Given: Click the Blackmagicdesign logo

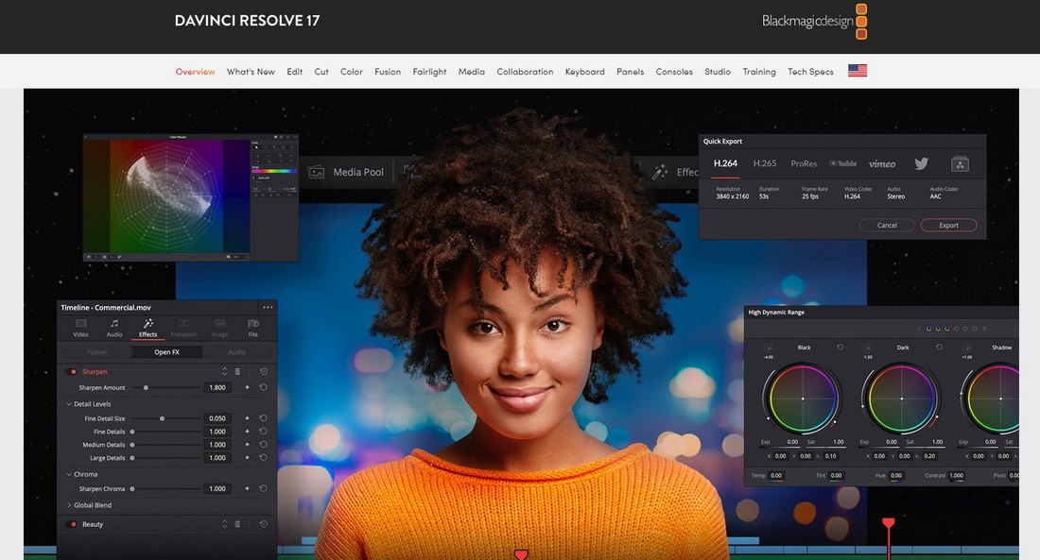Looking at the screenshot, I should tap(814, 21).
